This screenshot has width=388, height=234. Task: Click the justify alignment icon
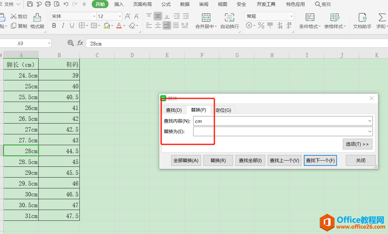click(176, 25)
